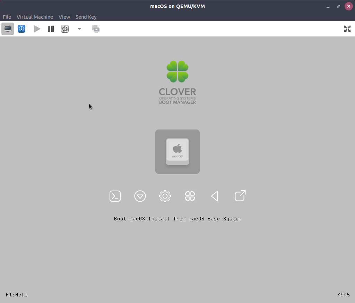Image resolution: width=355 pixels, height=303 pixels.
Task: Click the Run virtual machine play button
Action: click(37, 29)
